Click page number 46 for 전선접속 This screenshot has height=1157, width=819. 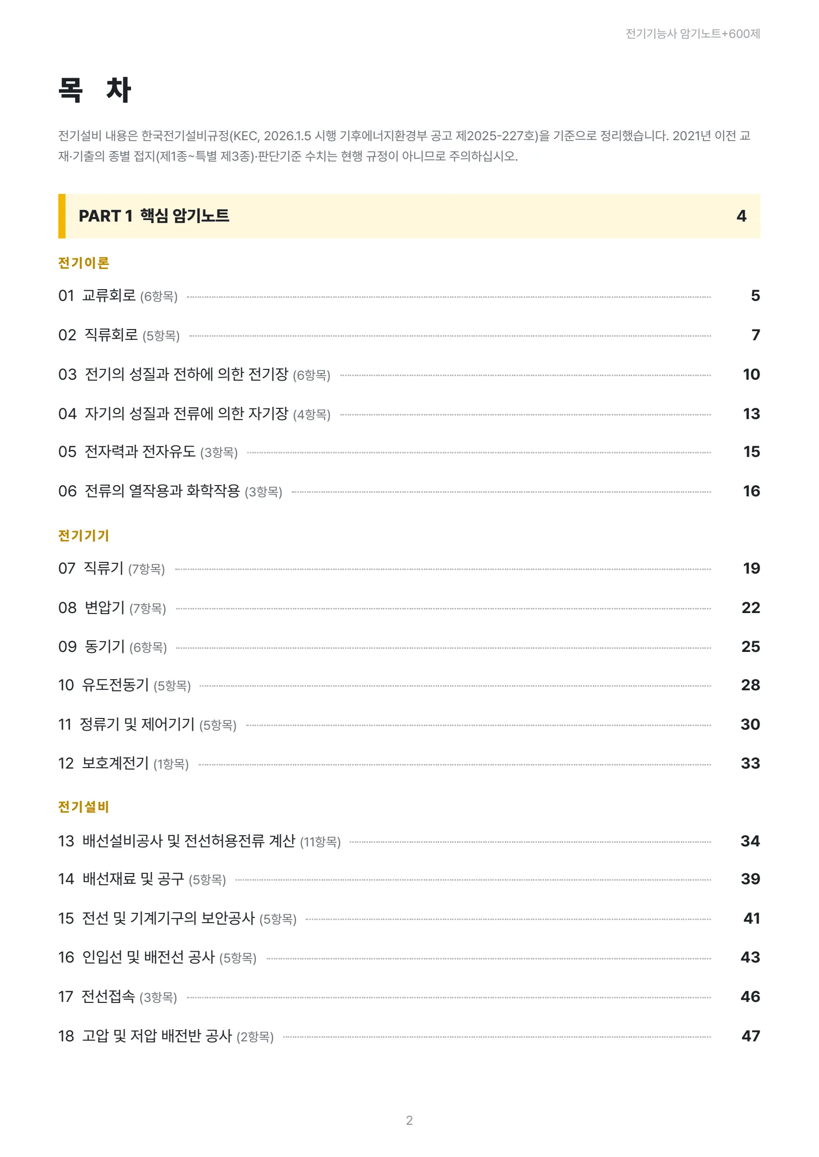point(750,997)
